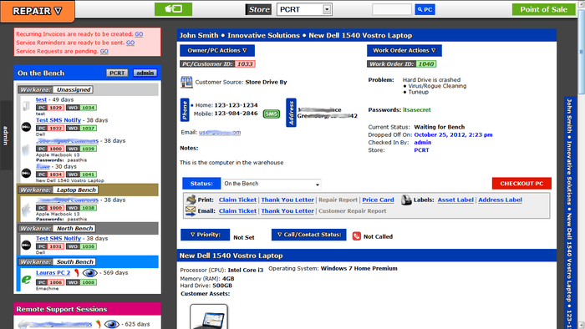Open the Store PCRT dropdown
The height and width of the screenshot is (329, 585).
pos(304,9)
